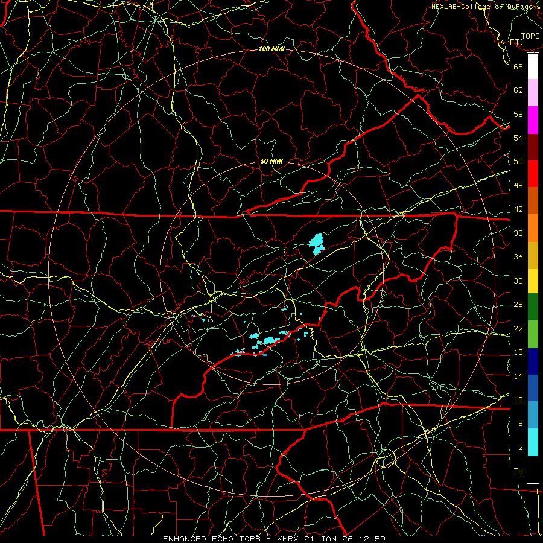Click the black TH swatch in the legend

[533, 469]
